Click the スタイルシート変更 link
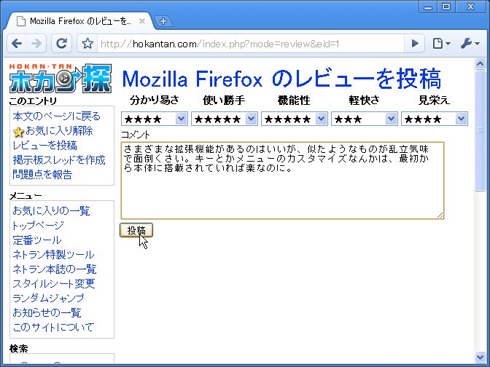Screen dimensions: 490x367 click(x=54, y=284)
